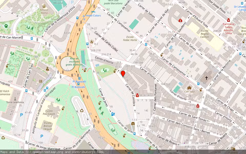Select the castle icon above Can Sala
Image resolution: width=246 pixels, height=154 pixels.
189,88
